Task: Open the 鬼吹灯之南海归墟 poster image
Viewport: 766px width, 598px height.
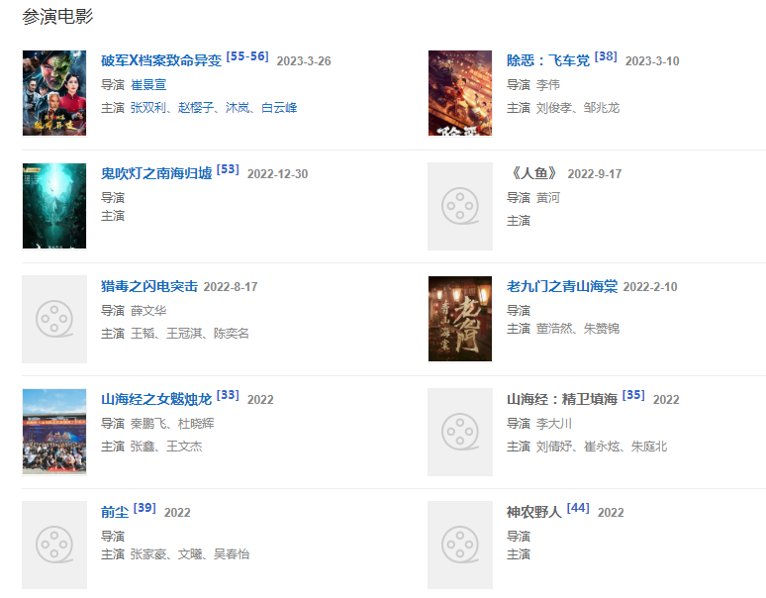Action: (x=54, y=206)
